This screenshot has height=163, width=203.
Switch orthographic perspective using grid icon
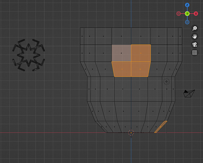pyautogui.click(x=195, y=52)
